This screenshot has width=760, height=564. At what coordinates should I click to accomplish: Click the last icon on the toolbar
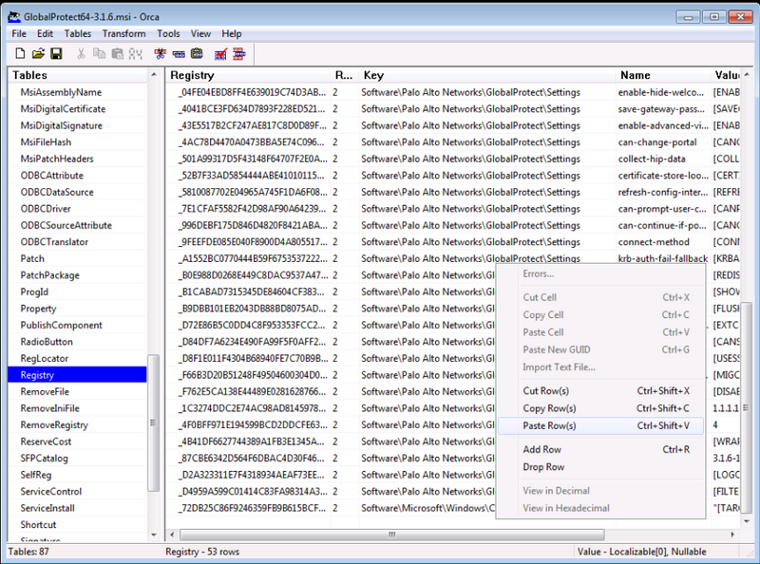tap(239, 53)
